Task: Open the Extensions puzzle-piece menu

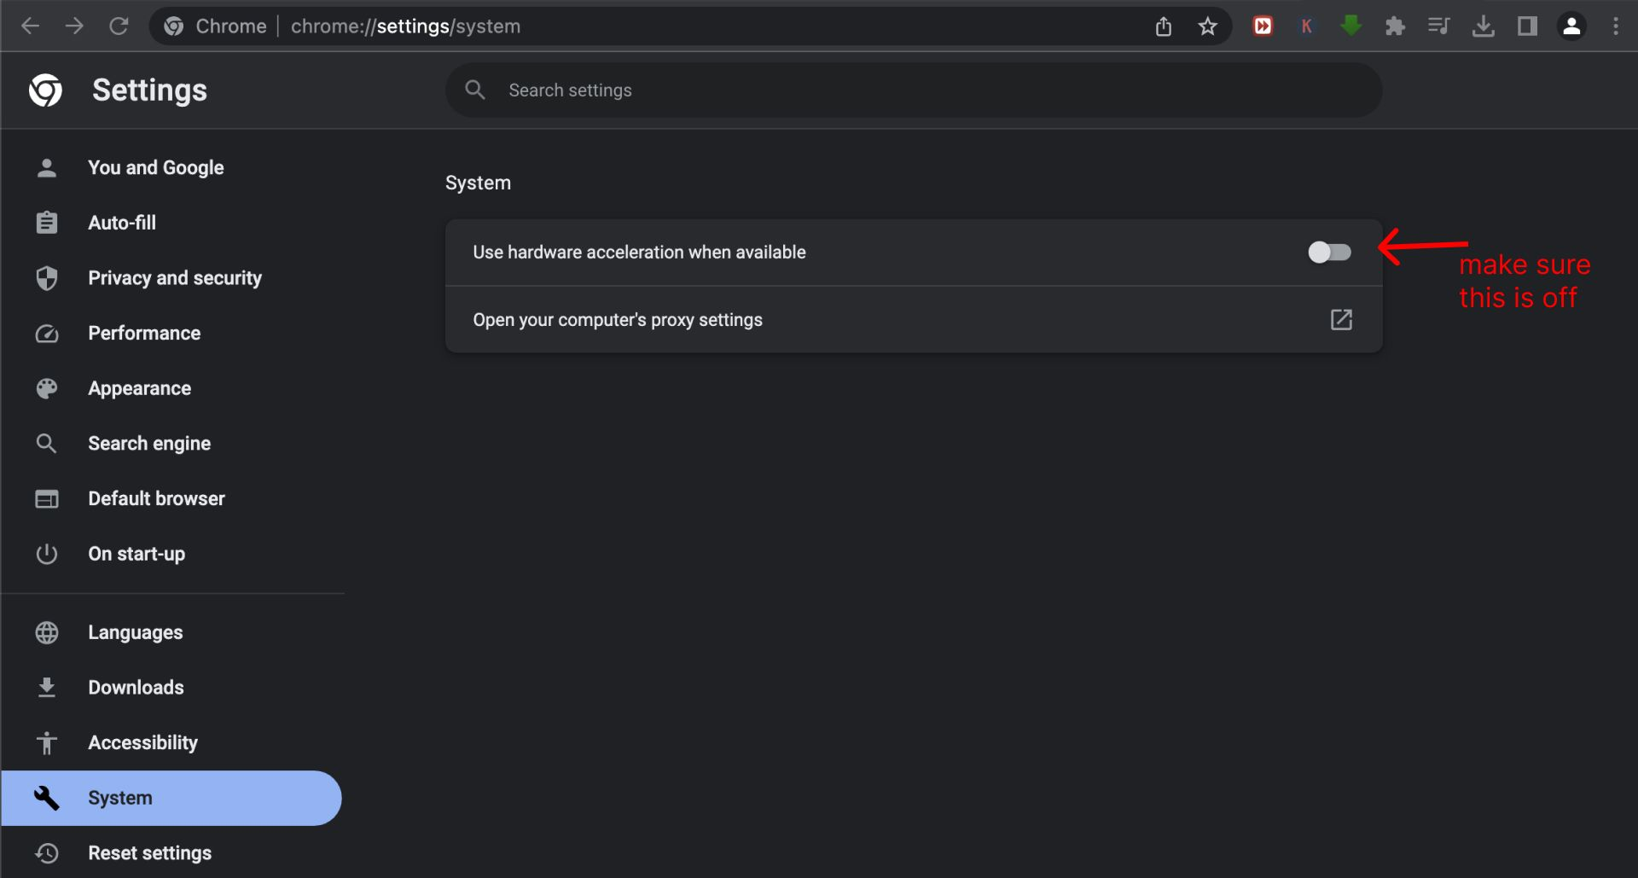Action: click(x=1396, y=26)
